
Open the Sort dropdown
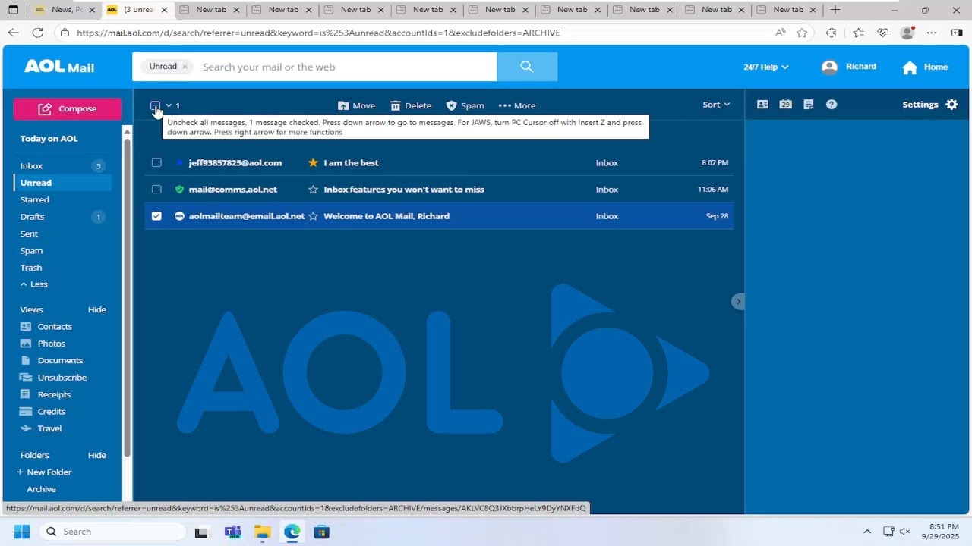[716, 105]
